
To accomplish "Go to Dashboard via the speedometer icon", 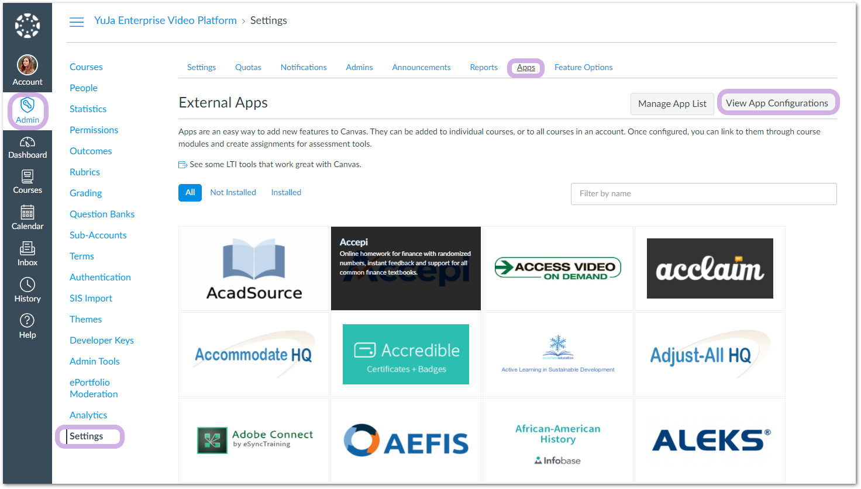I will (x=27, y=143).
